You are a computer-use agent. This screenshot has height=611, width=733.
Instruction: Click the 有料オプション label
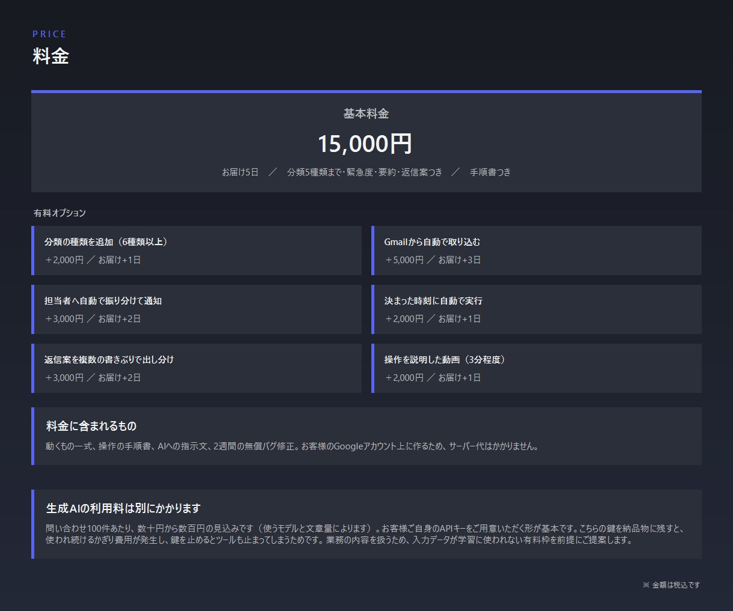coord(59,213)
